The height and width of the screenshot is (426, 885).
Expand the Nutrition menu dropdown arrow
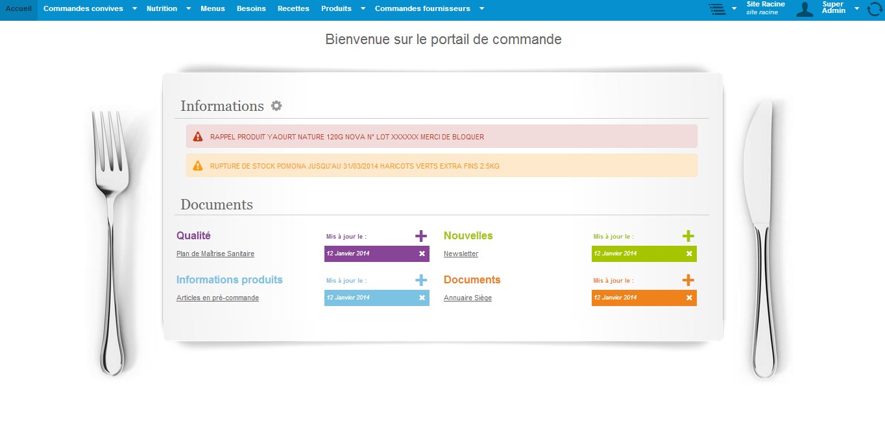[x=188, y=9]
